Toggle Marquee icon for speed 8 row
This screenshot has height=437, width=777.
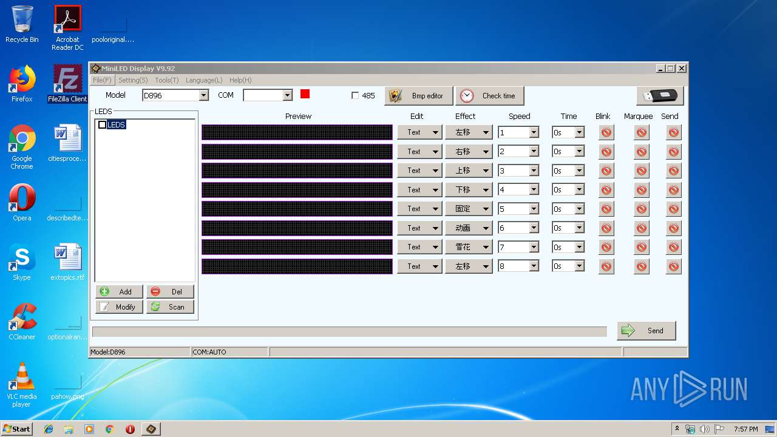(x=642, y=266)
